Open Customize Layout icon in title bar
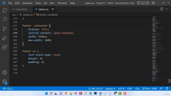This screenshot has width=171, height=96. point(153,3)
